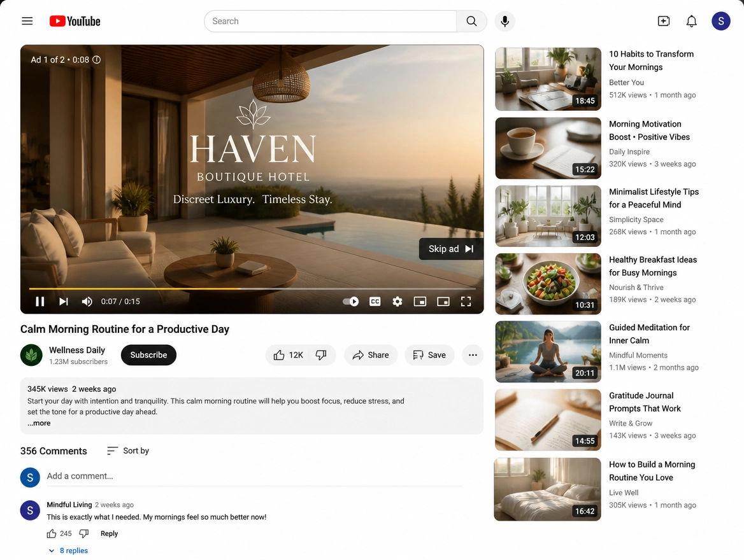Dislike the Mindful Living comment
The width and height of the screenshot is (744, 560).
click(x=84, y=533)
